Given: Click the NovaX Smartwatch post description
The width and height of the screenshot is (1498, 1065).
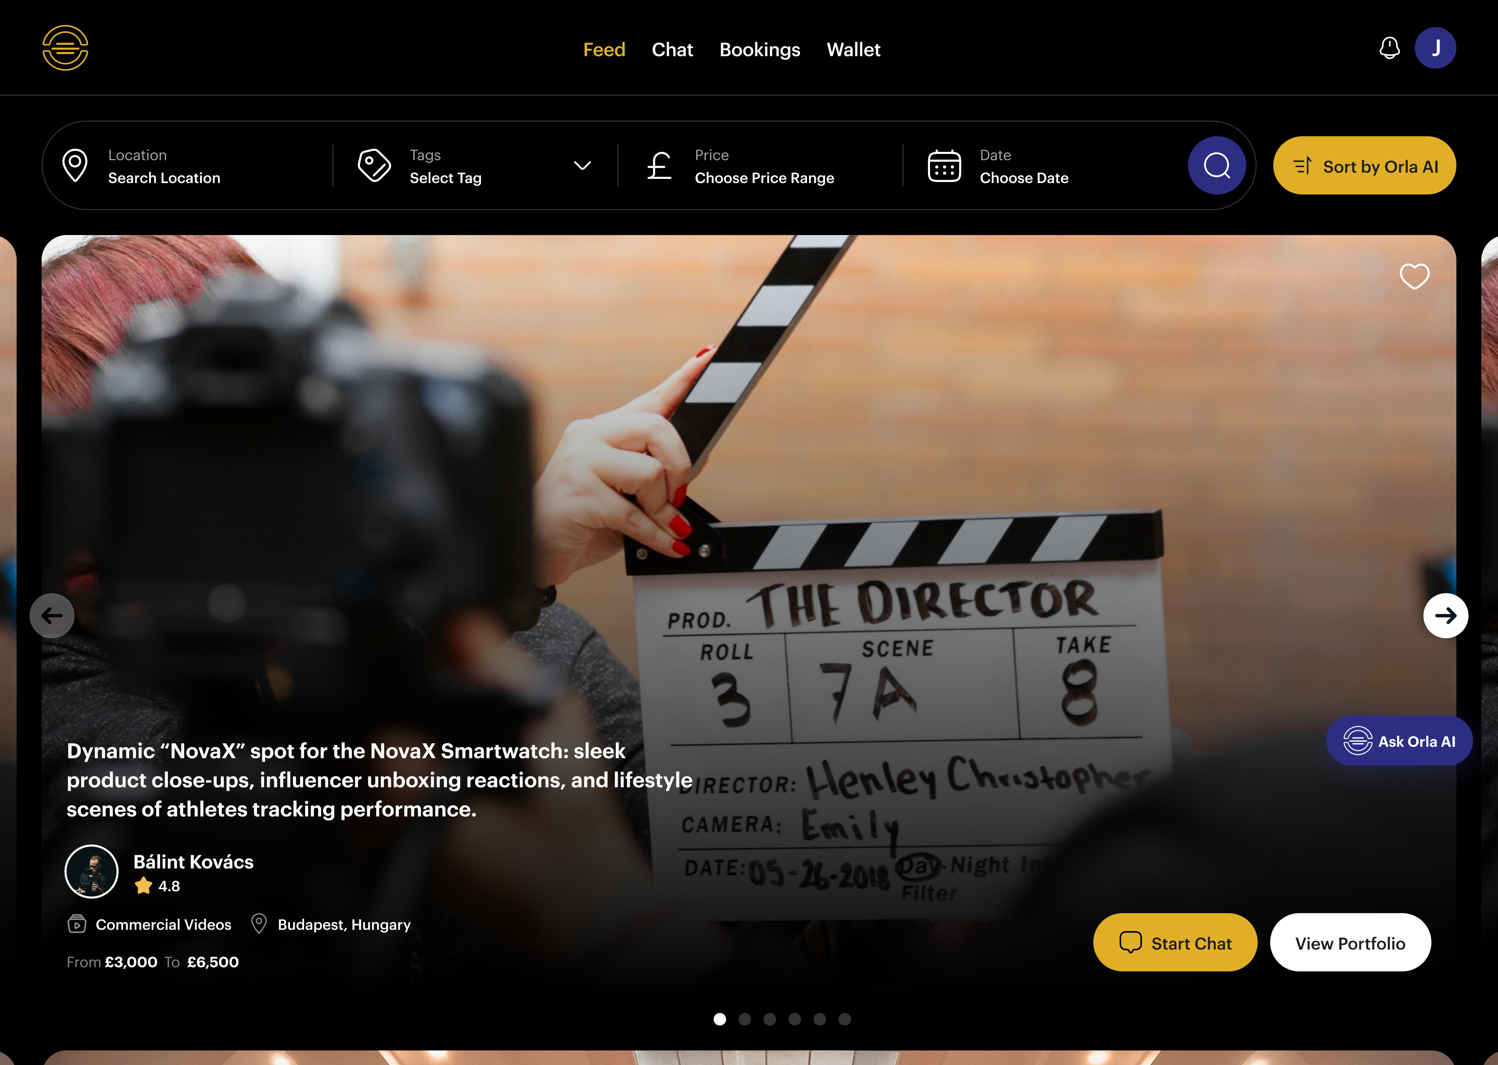Looking at the screenshot, I should point(379,780).
